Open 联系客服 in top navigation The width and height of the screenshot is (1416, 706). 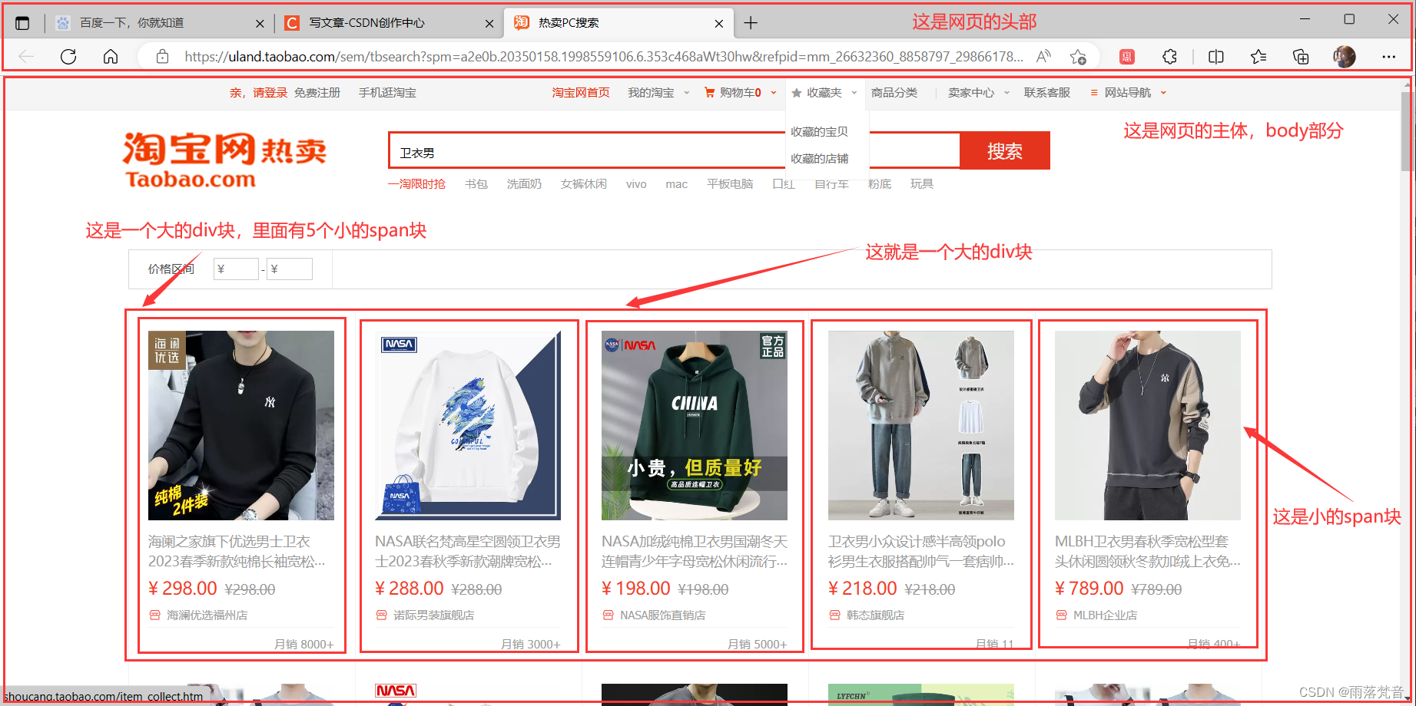pyautogui.click(x=1047, y=93)
